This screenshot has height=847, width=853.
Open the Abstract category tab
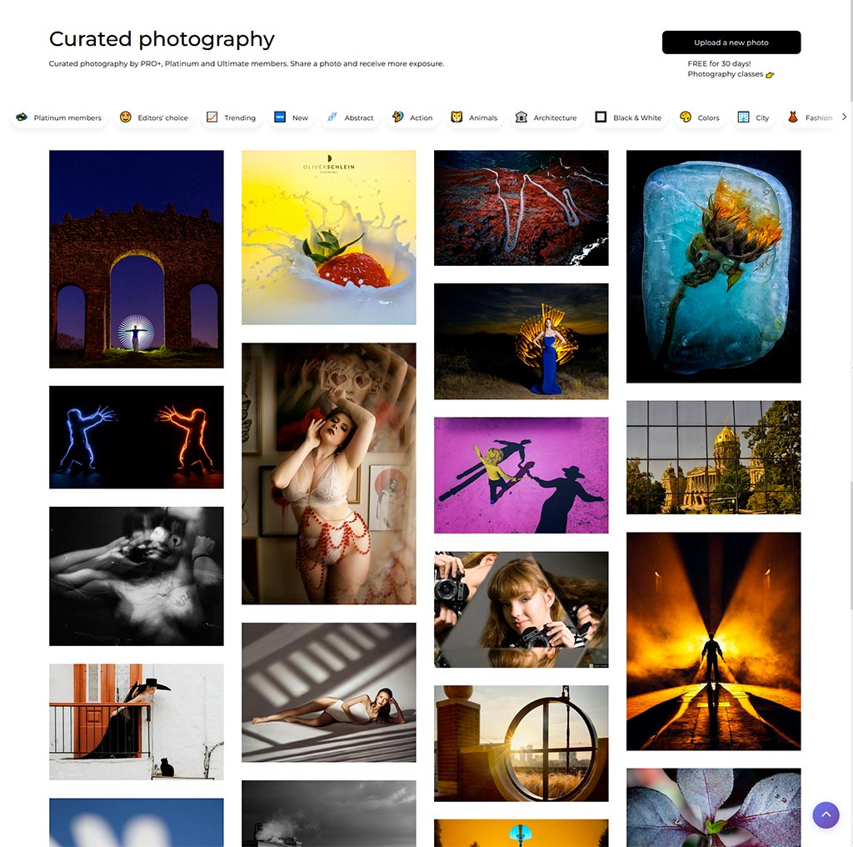pos(351,118)
